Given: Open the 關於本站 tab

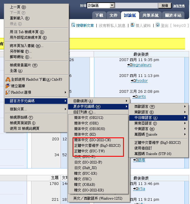Looking at the screenshot, I should (x=173, y=15).
